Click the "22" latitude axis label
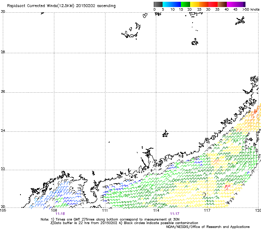 (x=3, y=169)
